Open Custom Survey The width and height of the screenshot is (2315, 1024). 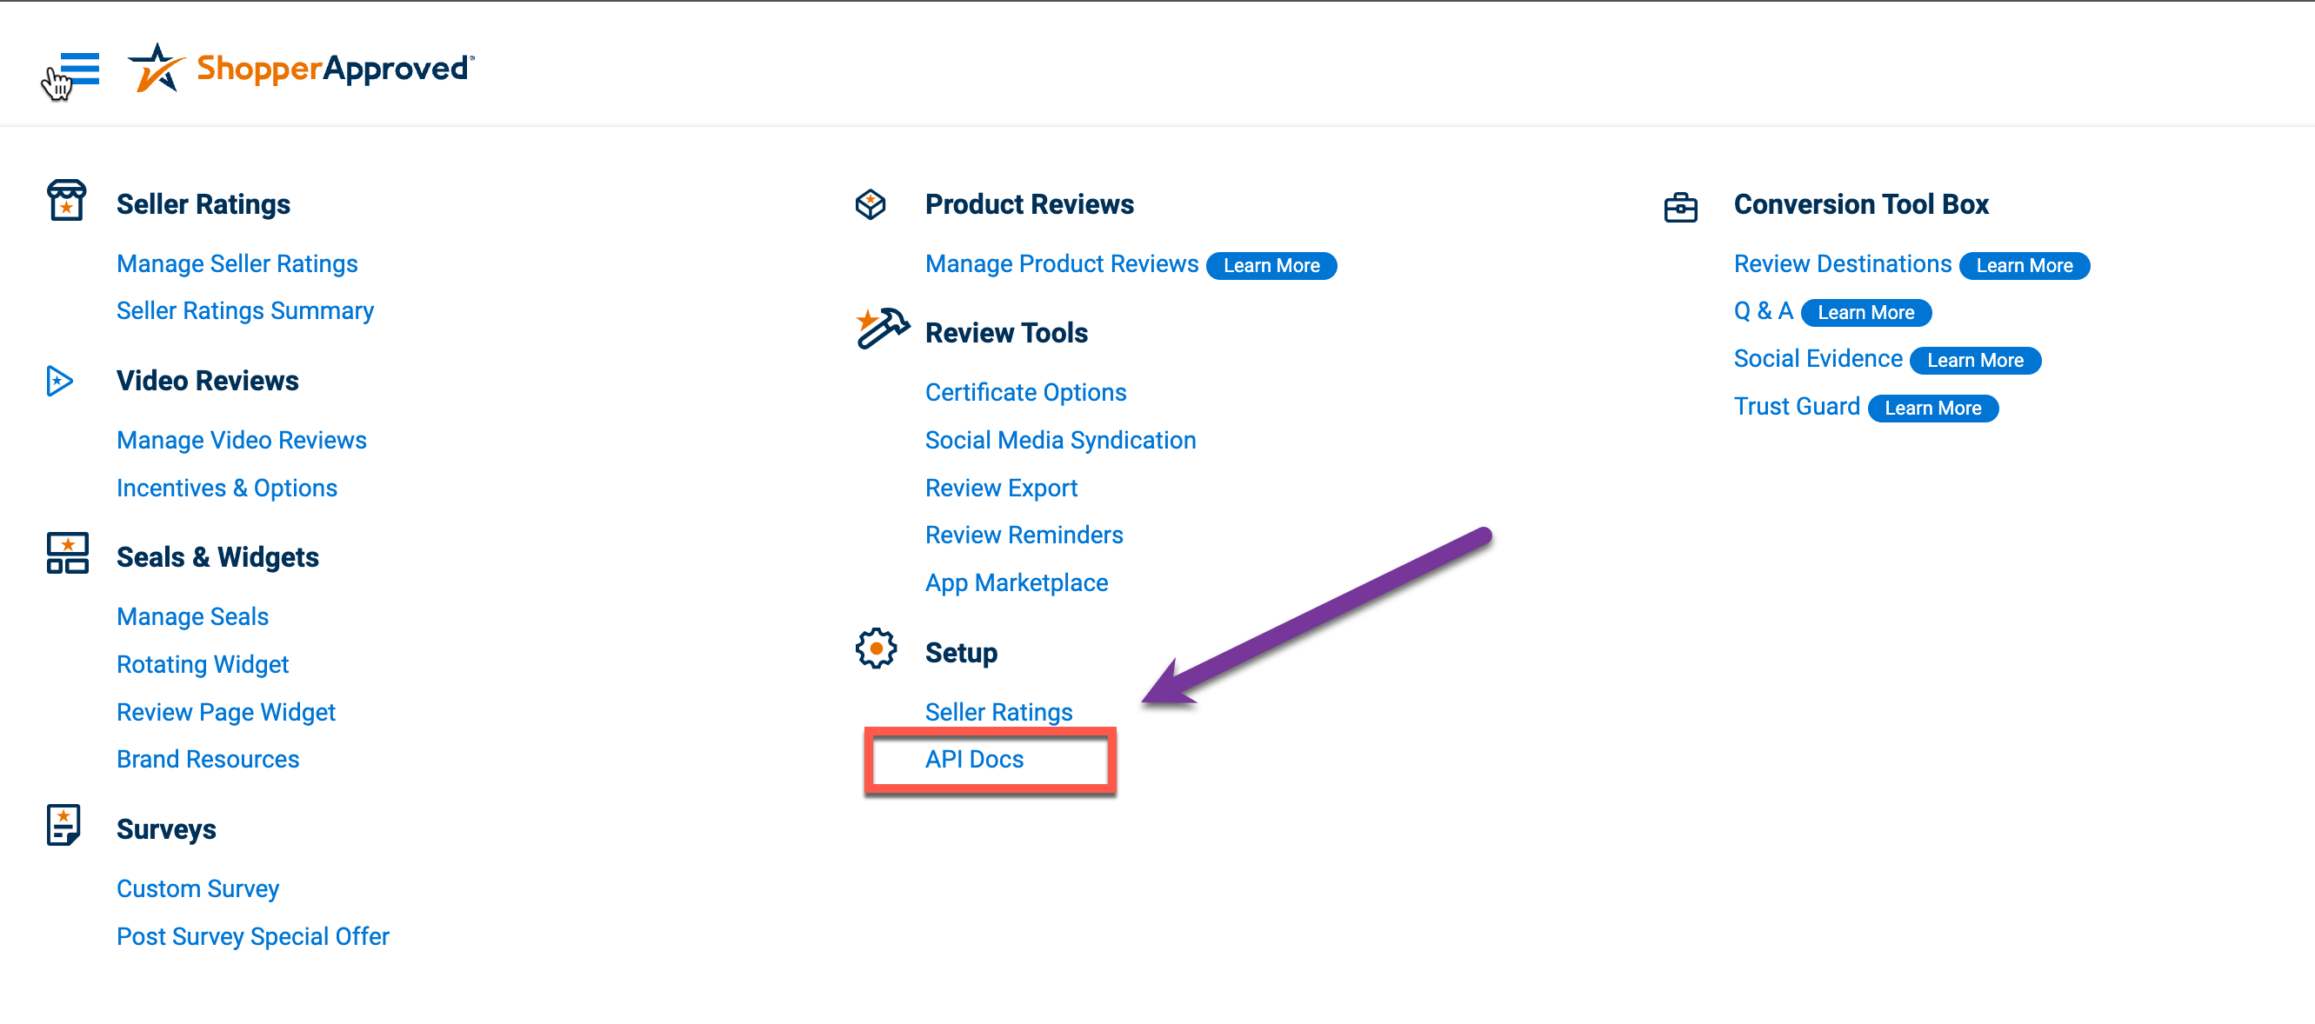[198, 889]
